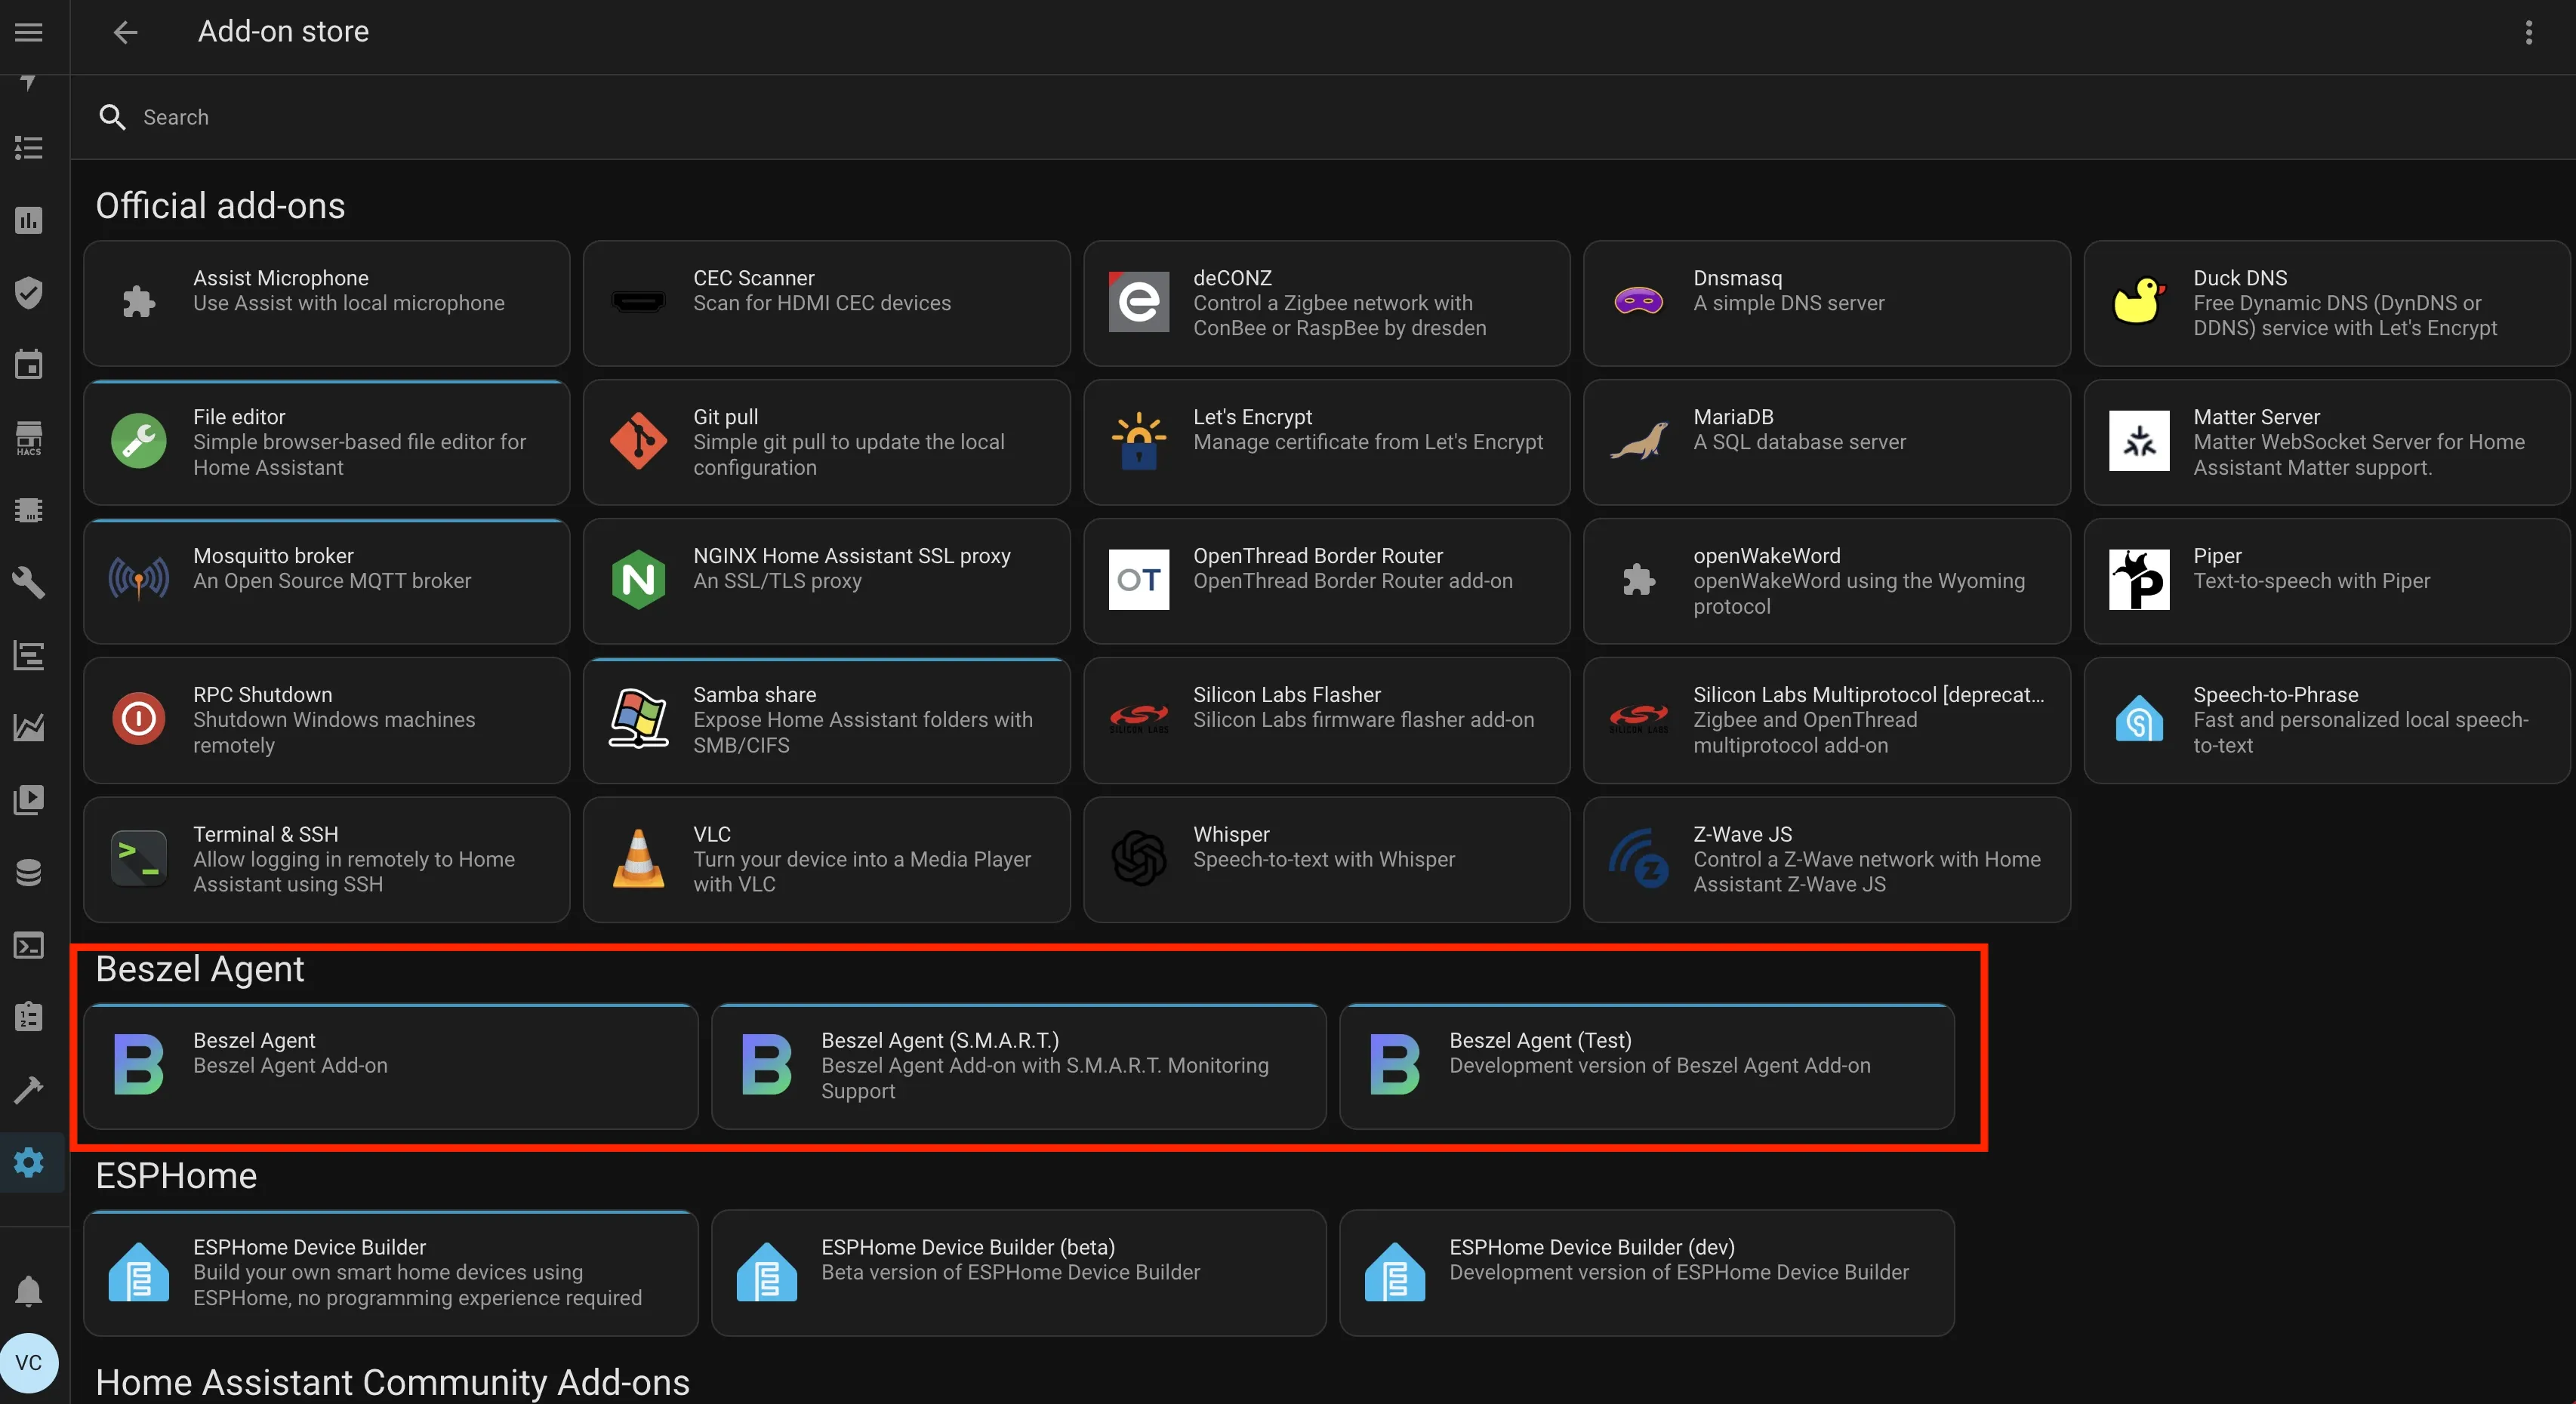The height and width of the screenshot is (1404, 2576).
Task: Click the Search add-ons field
Action: point(1322,117)
